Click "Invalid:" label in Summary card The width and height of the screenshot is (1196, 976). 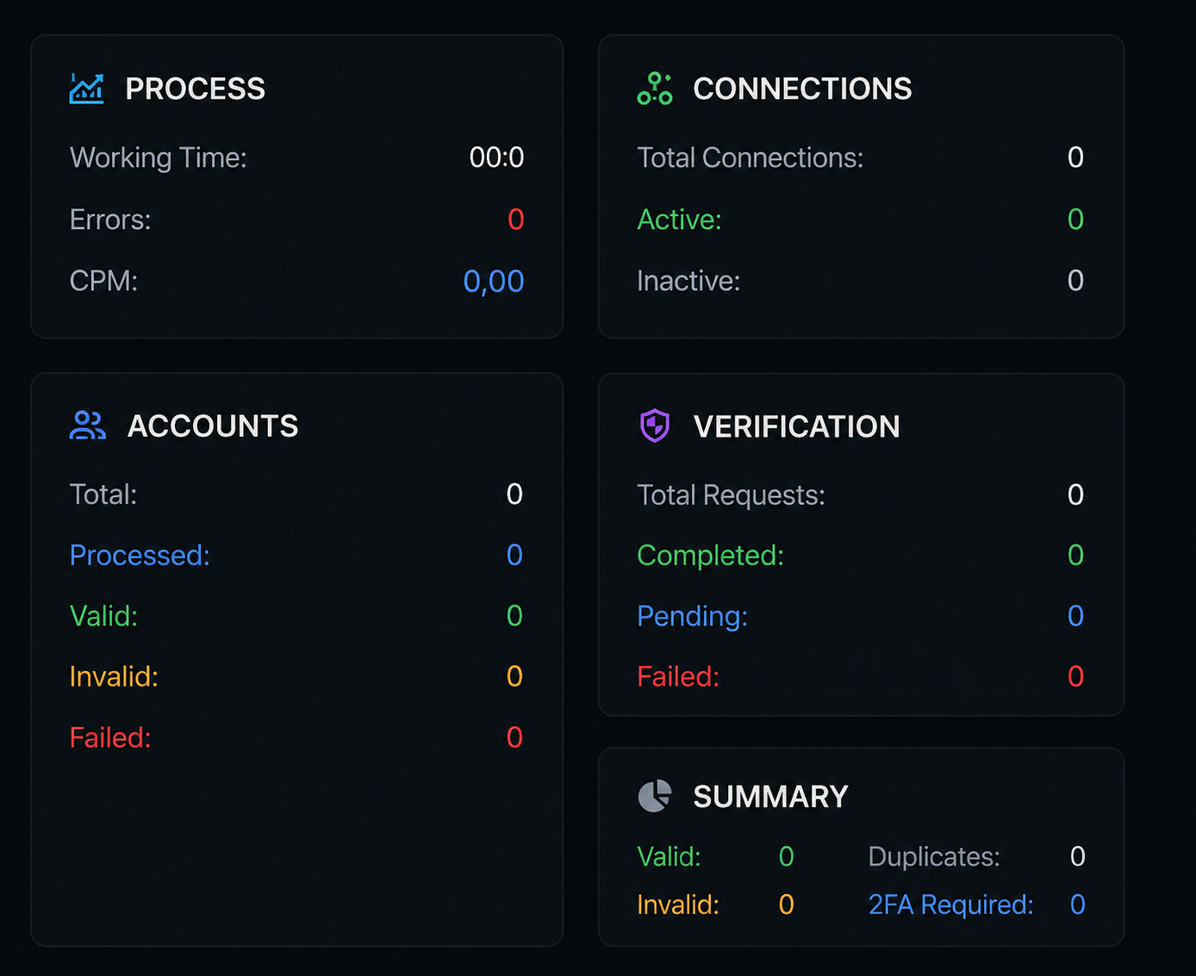(x=678, y=905)
